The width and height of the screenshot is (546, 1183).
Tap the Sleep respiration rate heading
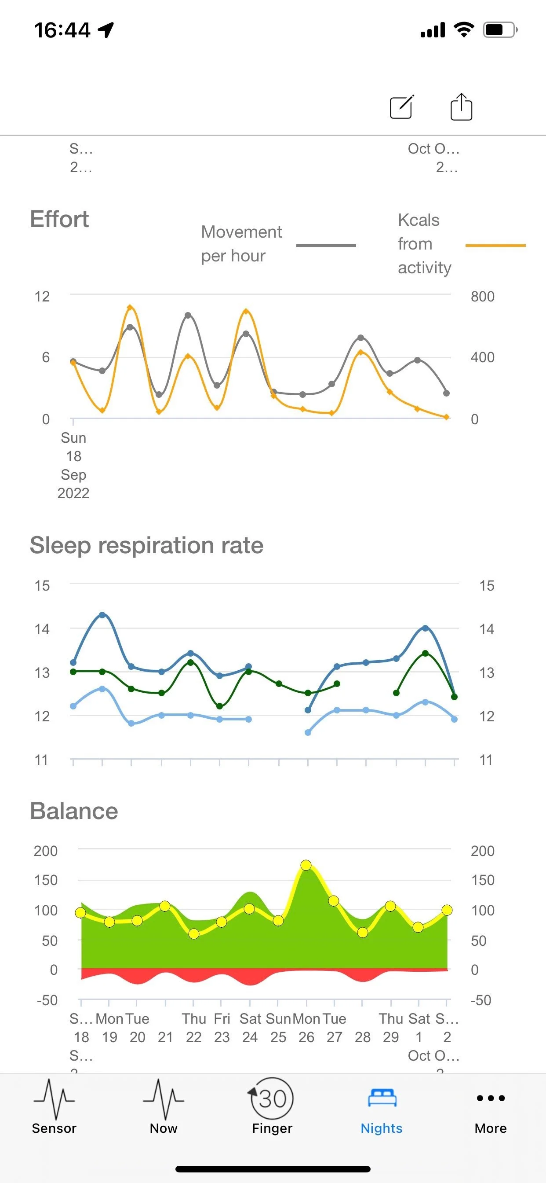point(146,545)
